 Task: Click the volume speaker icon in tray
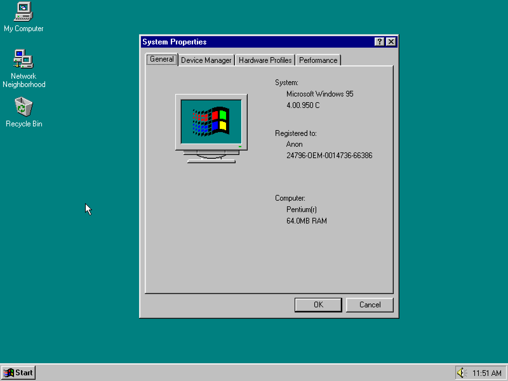coord(461,372)
